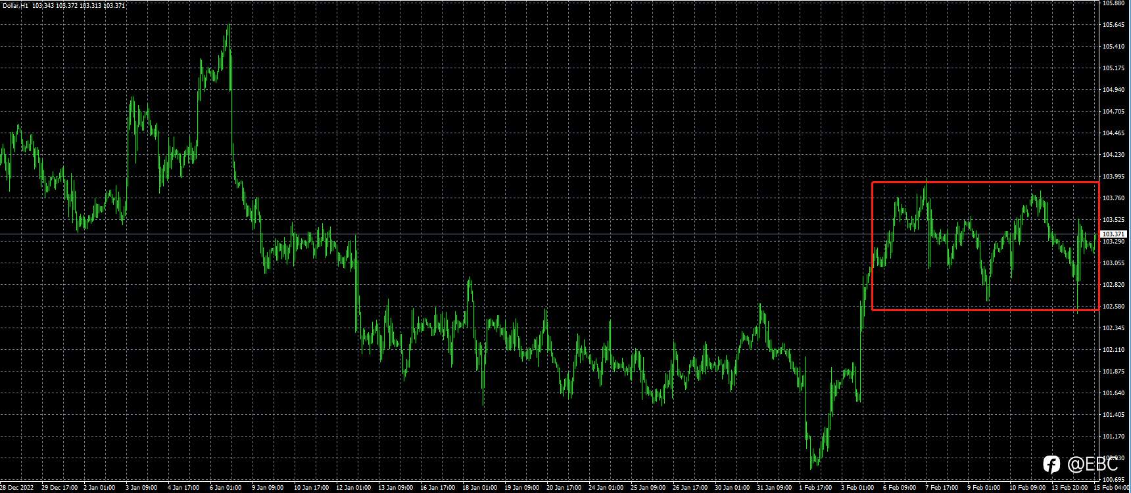
Task: Click the 103.995 price scale label
Action: (x=1113, y=177)
